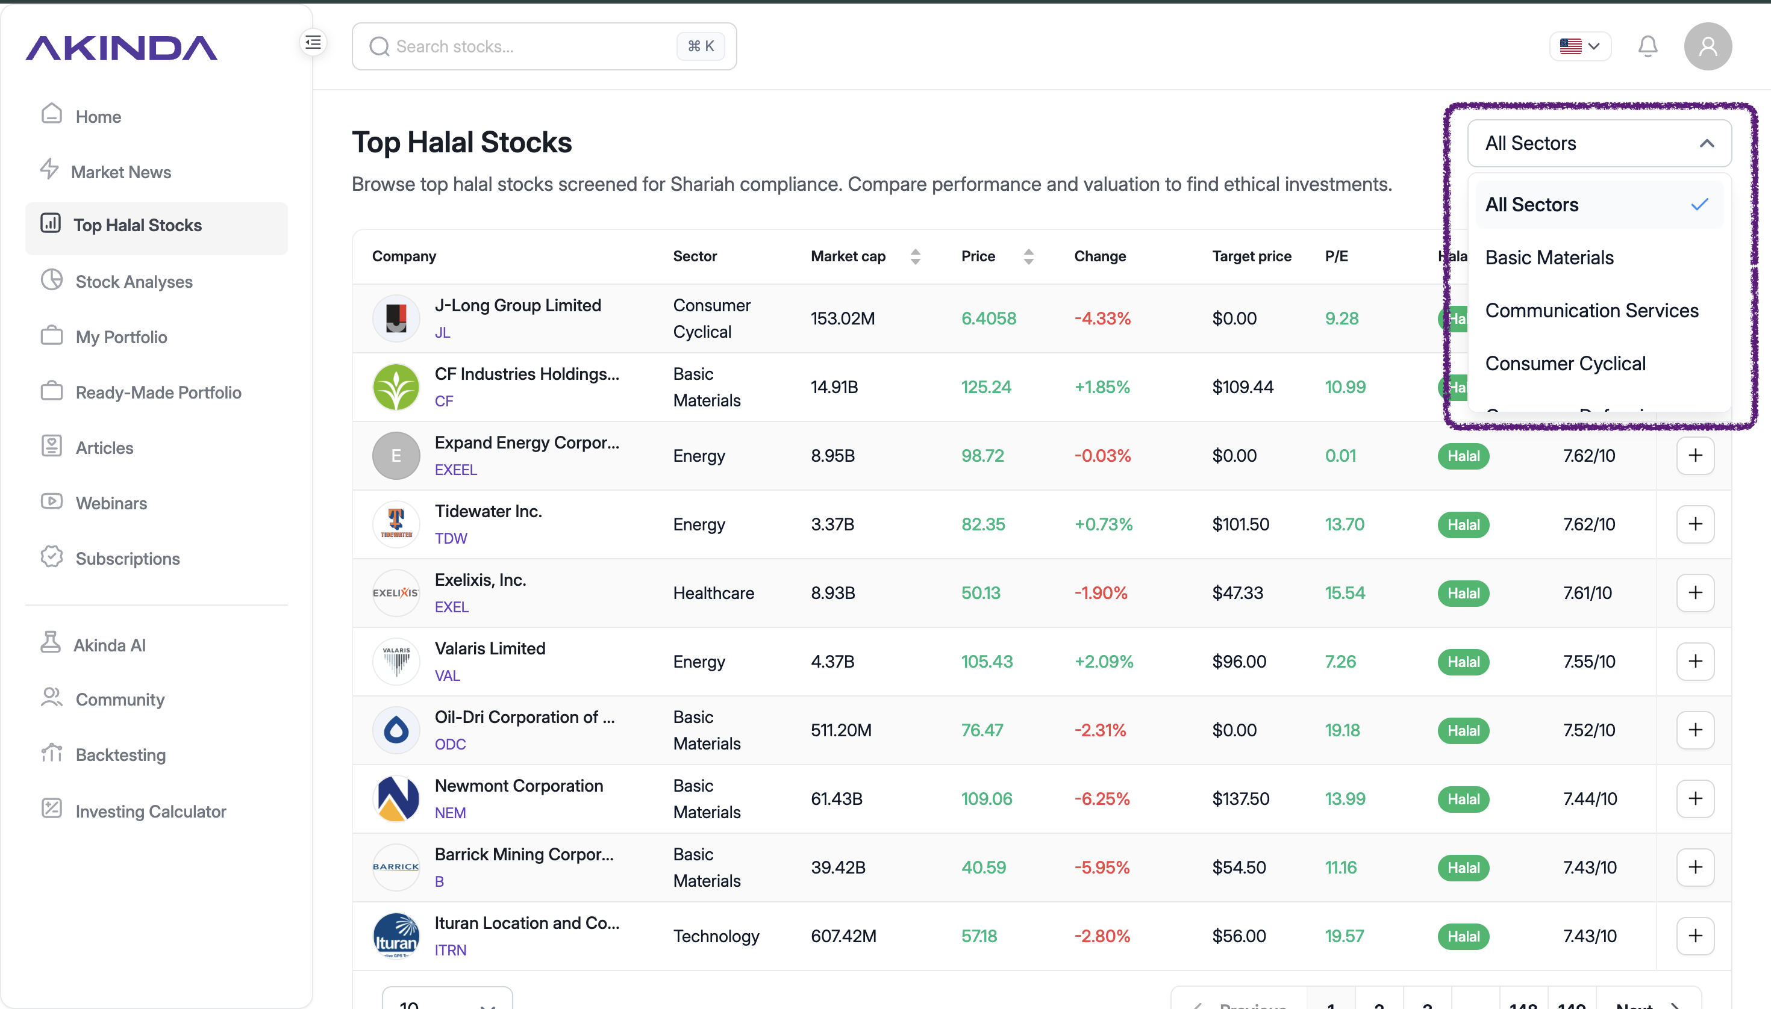Focus the Search stocks field

coord(545,46)
